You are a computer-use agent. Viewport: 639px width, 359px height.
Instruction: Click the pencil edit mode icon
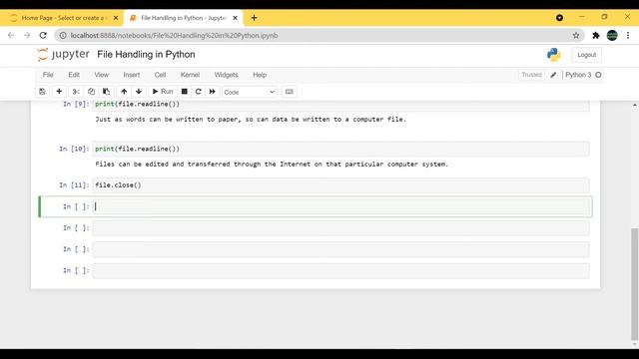coord(553,75)
